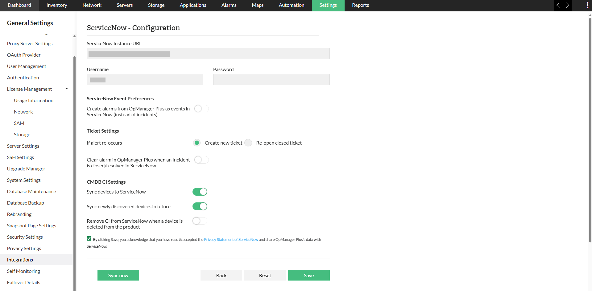The width and height of the screenshot is (592, 291).
Task: Click the Back button
Action: [x=221, y=275]
